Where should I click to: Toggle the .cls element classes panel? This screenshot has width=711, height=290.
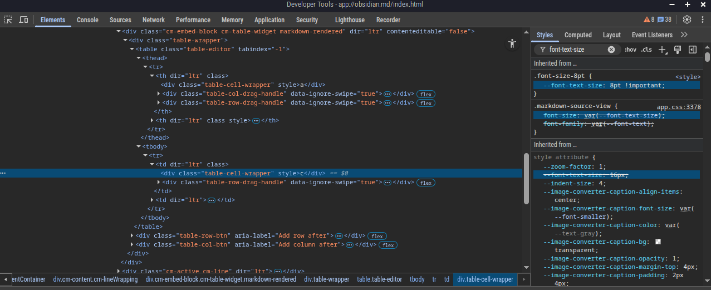tap(646, 50)
